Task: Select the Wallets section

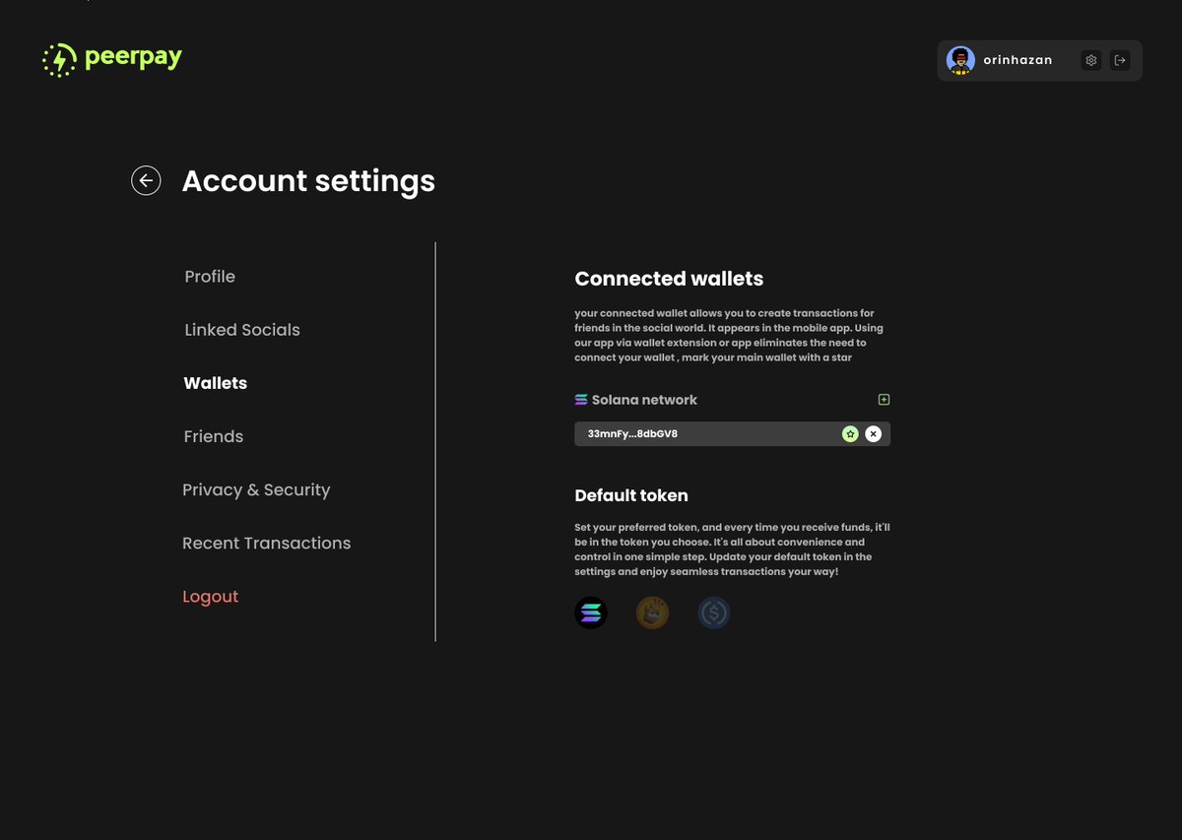Action: click(216, 383)
